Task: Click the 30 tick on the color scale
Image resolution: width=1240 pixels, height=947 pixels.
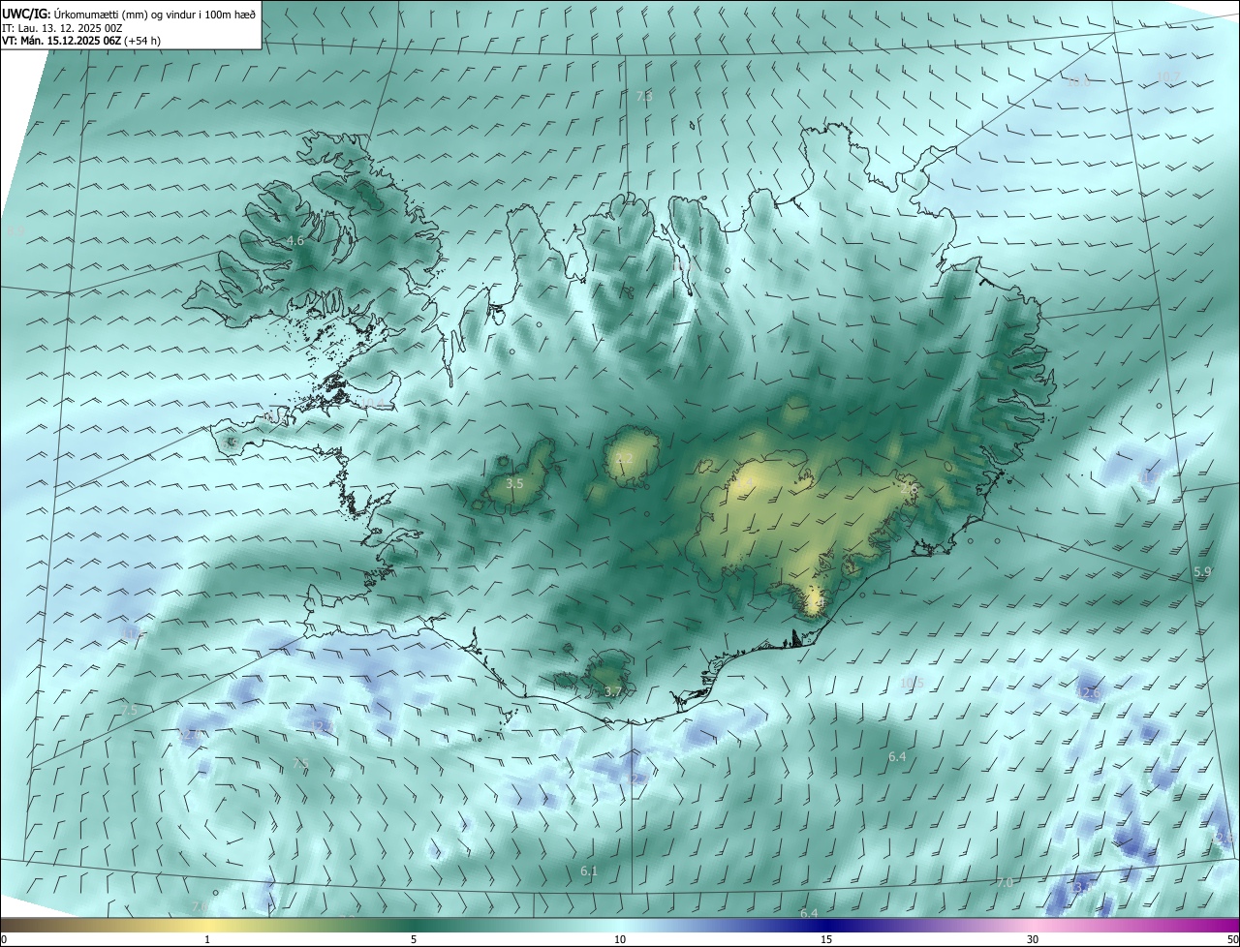Action: pos(1033,939)
